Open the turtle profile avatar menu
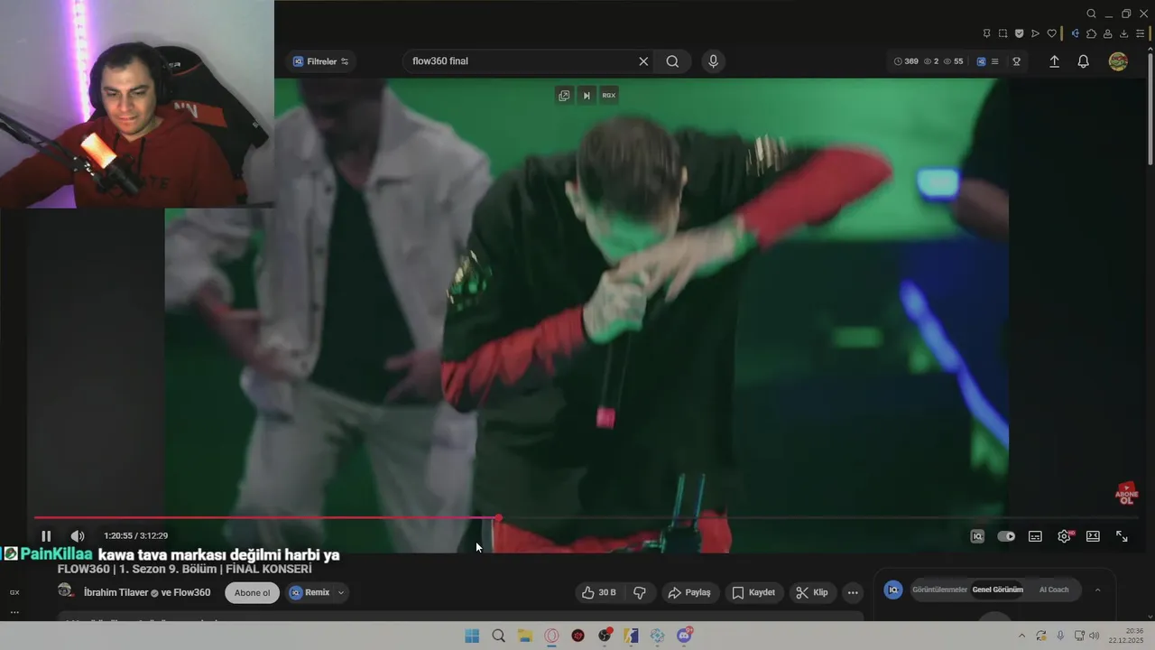 point(1118,61)
